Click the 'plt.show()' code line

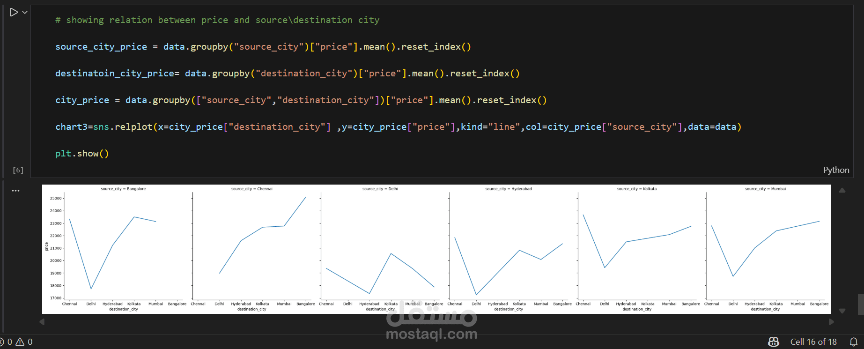coord(82,154)
